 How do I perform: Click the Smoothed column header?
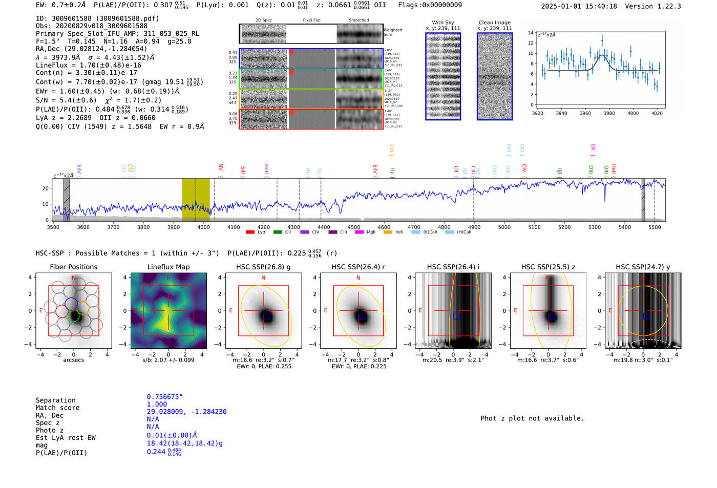[x=358, y=20]
